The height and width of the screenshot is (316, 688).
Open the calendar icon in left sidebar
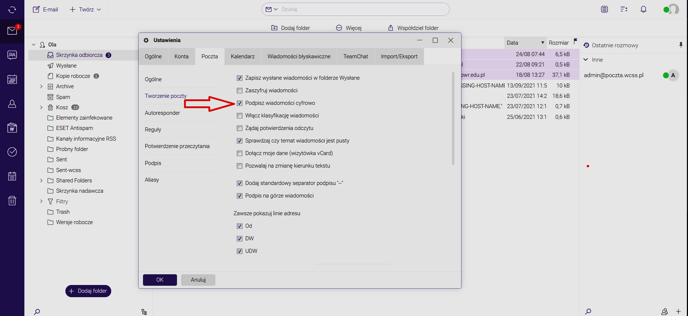[x=12, y=79]
